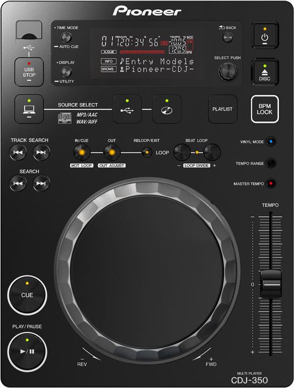Click the TEMPO slider fader knob

pyautogui.click(x=270, y=284)
